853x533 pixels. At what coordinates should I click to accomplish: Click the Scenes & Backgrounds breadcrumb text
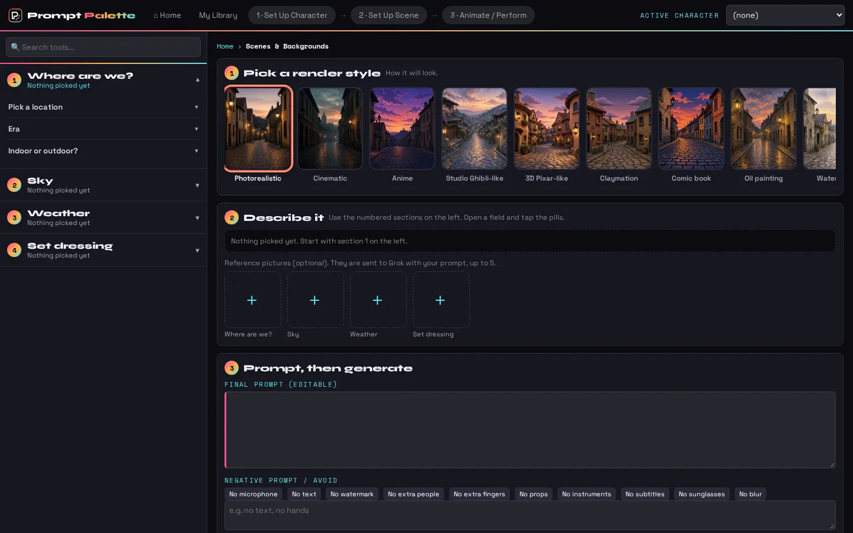pyautogui.click(x=287, y=46)
